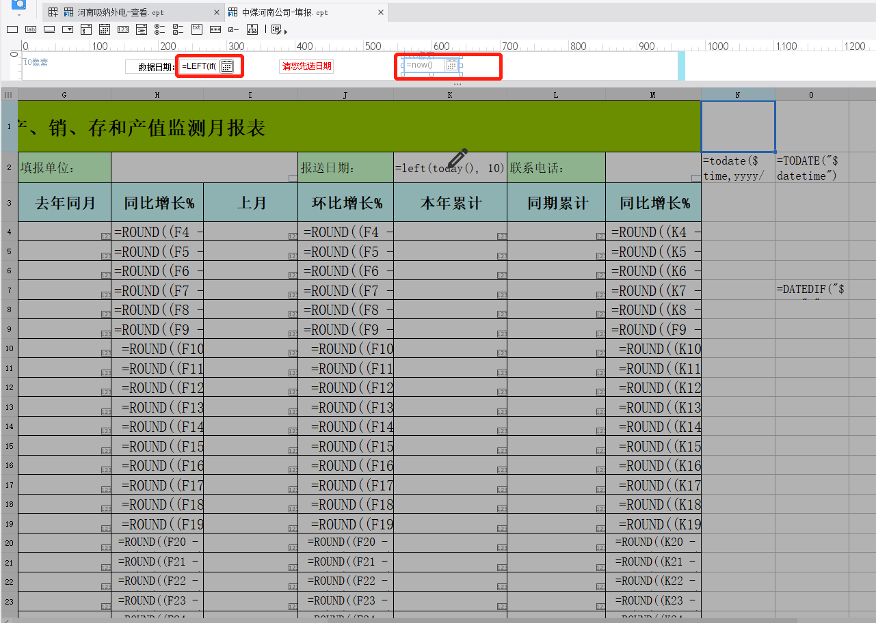Close the 中煤河南公司-填报.cpt tab
Image resolution: width=876 pixels, height=623 pixels.
coord(381,12)
